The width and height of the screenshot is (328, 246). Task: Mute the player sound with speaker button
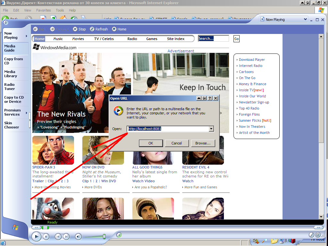click(x=78, y=237)
